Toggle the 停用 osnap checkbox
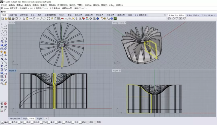 (x=95, y=122)
